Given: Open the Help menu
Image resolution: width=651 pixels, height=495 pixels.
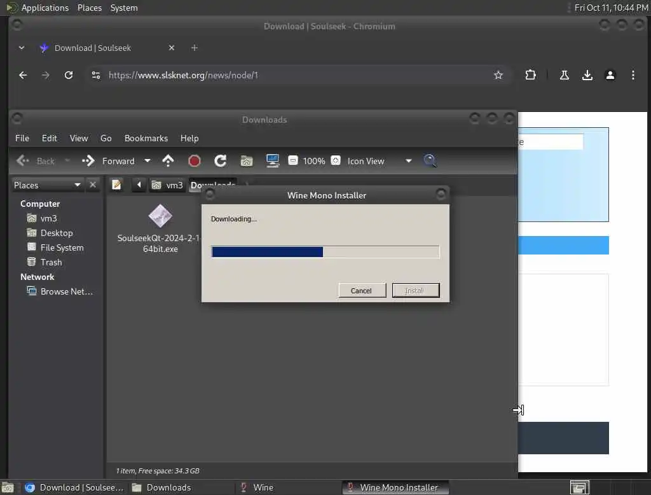Looking at the screenshot, I should pos(189,138).
